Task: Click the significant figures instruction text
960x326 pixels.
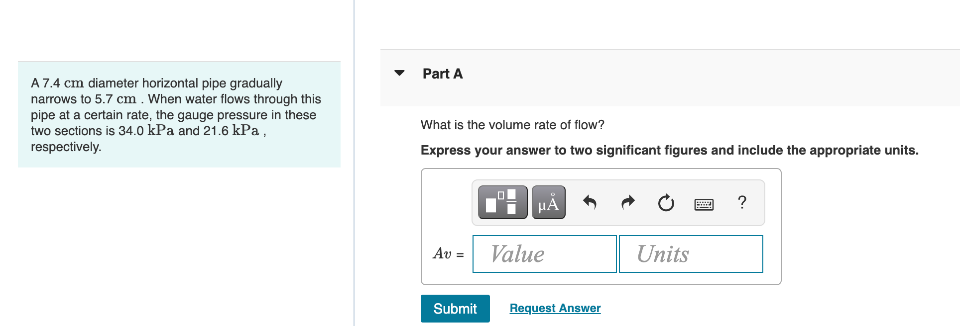Action: pyautogui.click(x=669, y=150)
